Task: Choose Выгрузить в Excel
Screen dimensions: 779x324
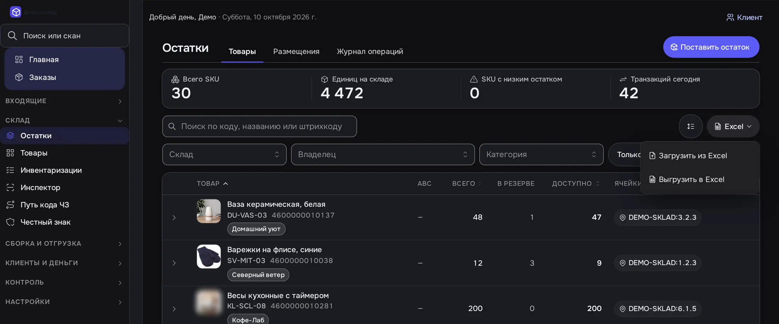Action: (700, 179)
